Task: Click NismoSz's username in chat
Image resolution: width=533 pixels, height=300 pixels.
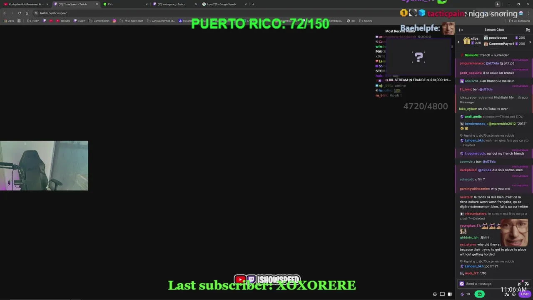Action: click(471, 55)
